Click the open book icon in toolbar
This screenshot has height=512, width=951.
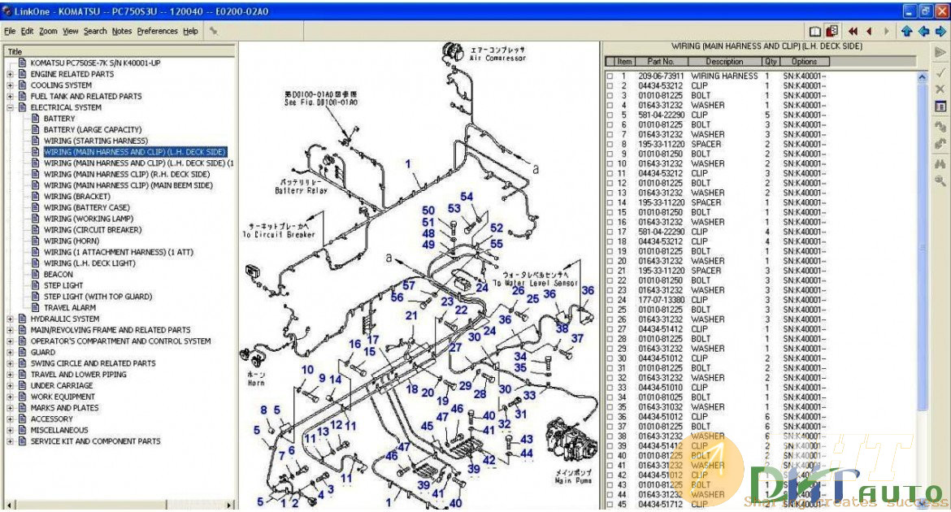(815, 32)
